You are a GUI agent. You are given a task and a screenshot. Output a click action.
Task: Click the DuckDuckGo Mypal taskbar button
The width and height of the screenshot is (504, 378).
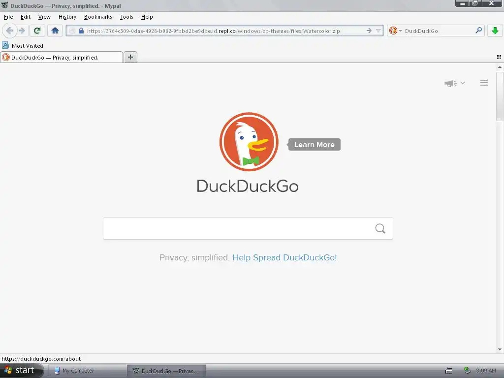166,371
